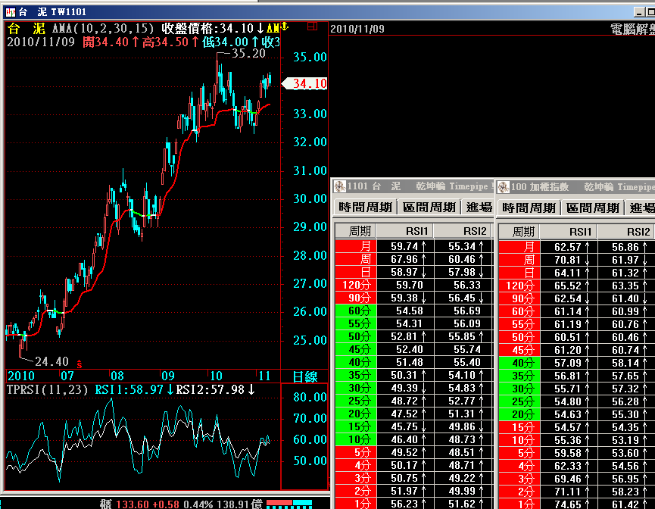Image resolution: width=655 pixels, height=509 pixels.
Task: Open 區間周期 tab in the 加權指數 window
Action: click(x=593, y=208)
